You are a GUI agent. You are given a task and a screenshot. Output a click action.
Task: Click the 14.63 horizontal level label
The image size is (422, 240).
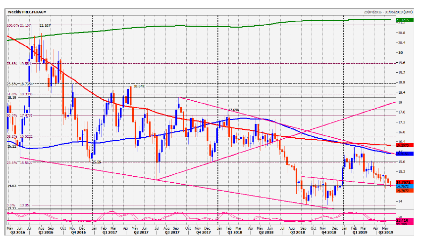11,186
